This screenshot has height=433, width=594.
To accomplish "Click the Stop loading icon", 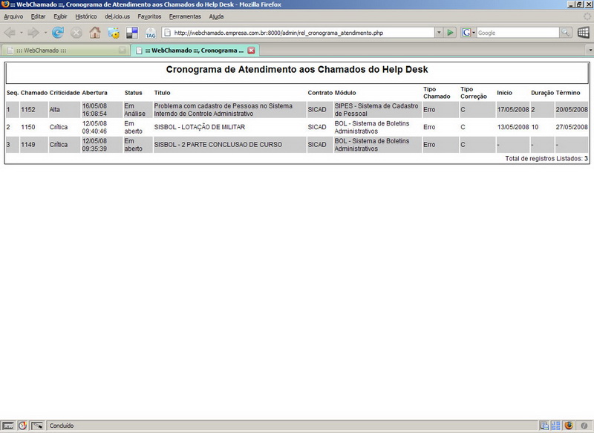I will (76, 33).
